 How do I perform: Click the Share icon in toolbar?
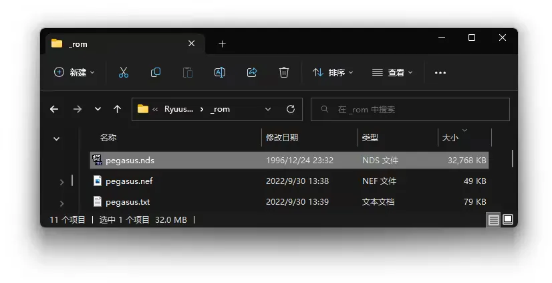(252, 72)
